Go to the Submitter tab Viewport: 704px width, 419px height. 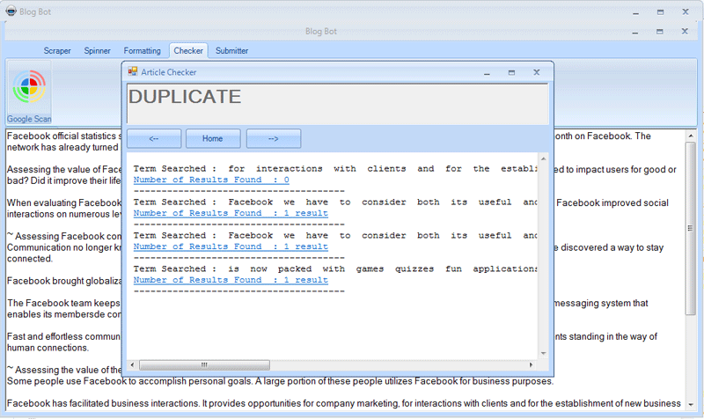231,51
